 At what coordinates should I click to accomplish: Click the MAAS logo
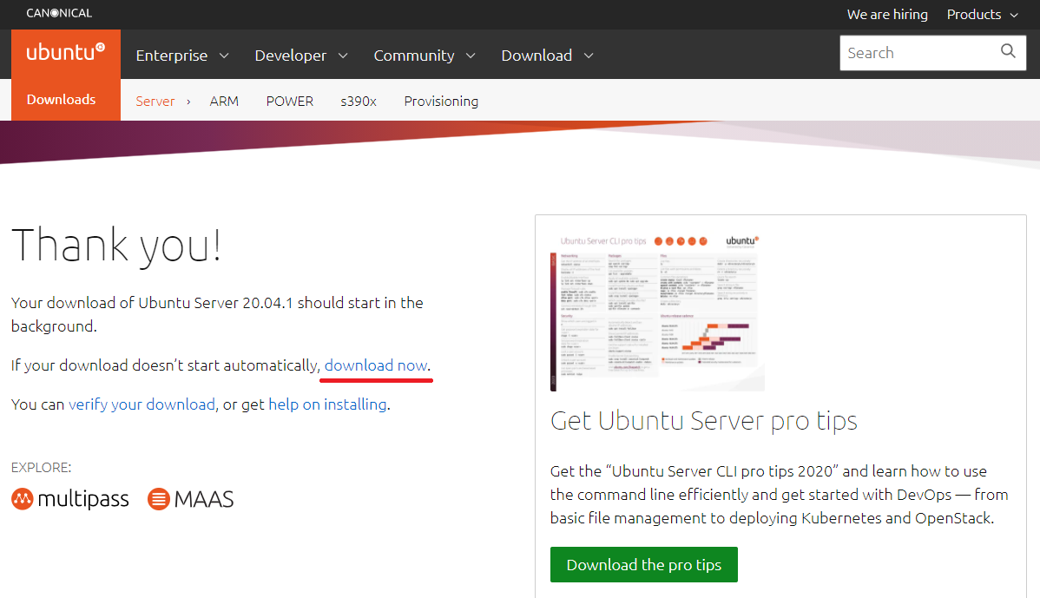[x=190, y=498]
